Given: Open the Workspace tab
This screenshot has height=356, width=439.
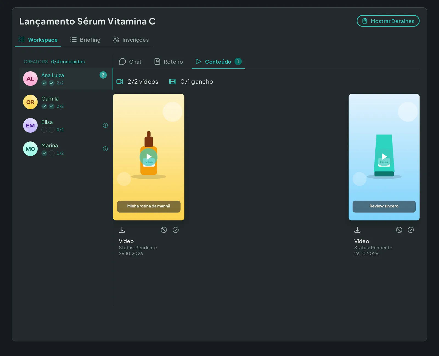Looking at the screenshot, I should pyautogui.click(x=38, y=40).
